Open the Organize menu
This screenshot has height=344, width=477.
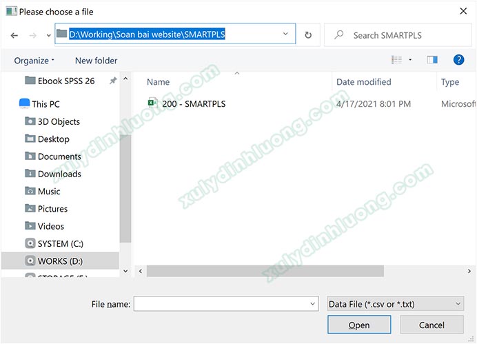34,61
